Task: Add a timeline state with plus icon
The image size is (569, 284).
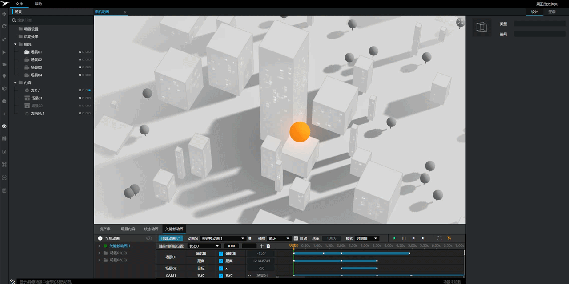Action: [x=262, y=246]
